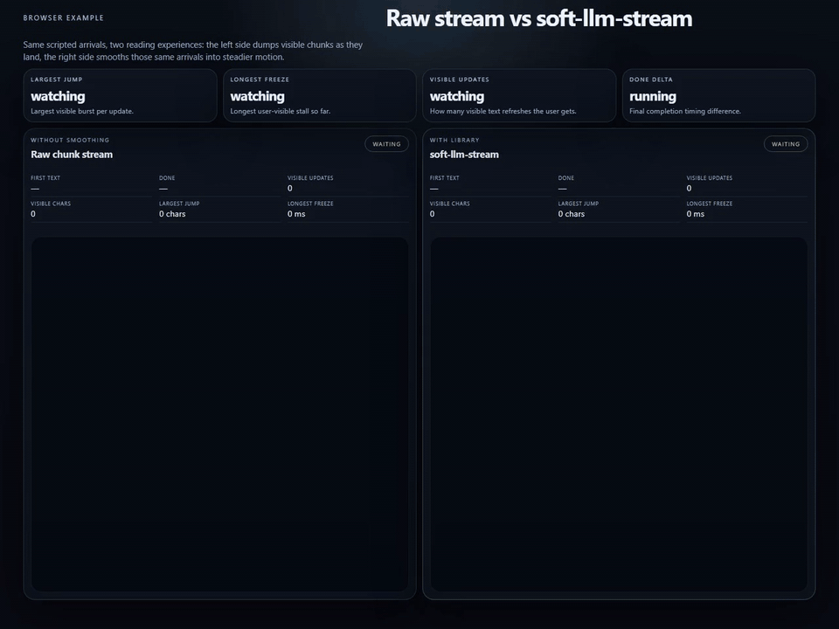
Task: Click 'Final completion timing difference.' text
Action: [685, 111]
